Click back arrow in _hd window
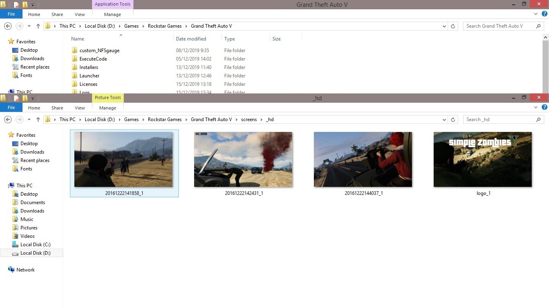 pyautogui.click(x=8, y=120)
